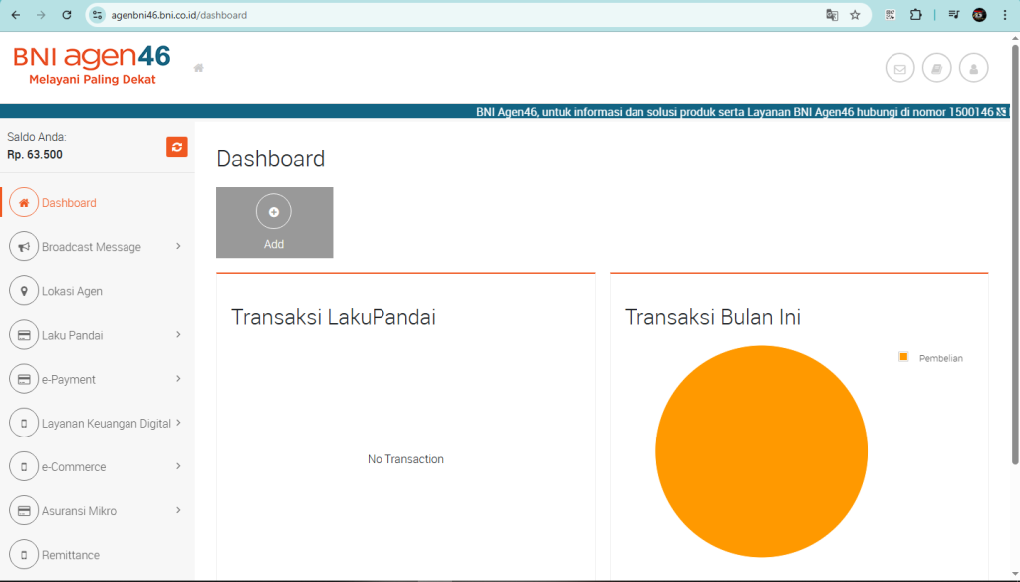Click the browser reload button
Image resolution: width=1020 pixels, height=582 pixels.
click(x=67, y=15)
